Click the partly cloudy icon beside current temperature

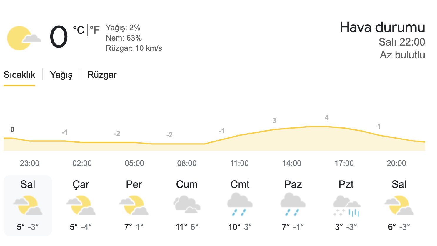click(24, 38)
